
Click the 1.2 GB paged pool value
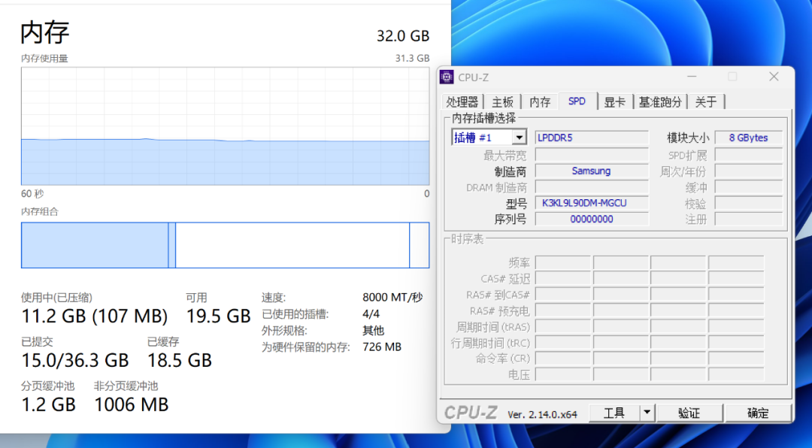coord(49,404)
